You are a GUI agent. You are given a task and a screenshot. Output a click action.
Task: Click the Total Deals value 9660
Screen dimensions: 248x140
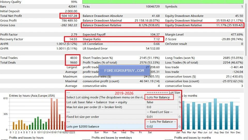pos(74,62)
